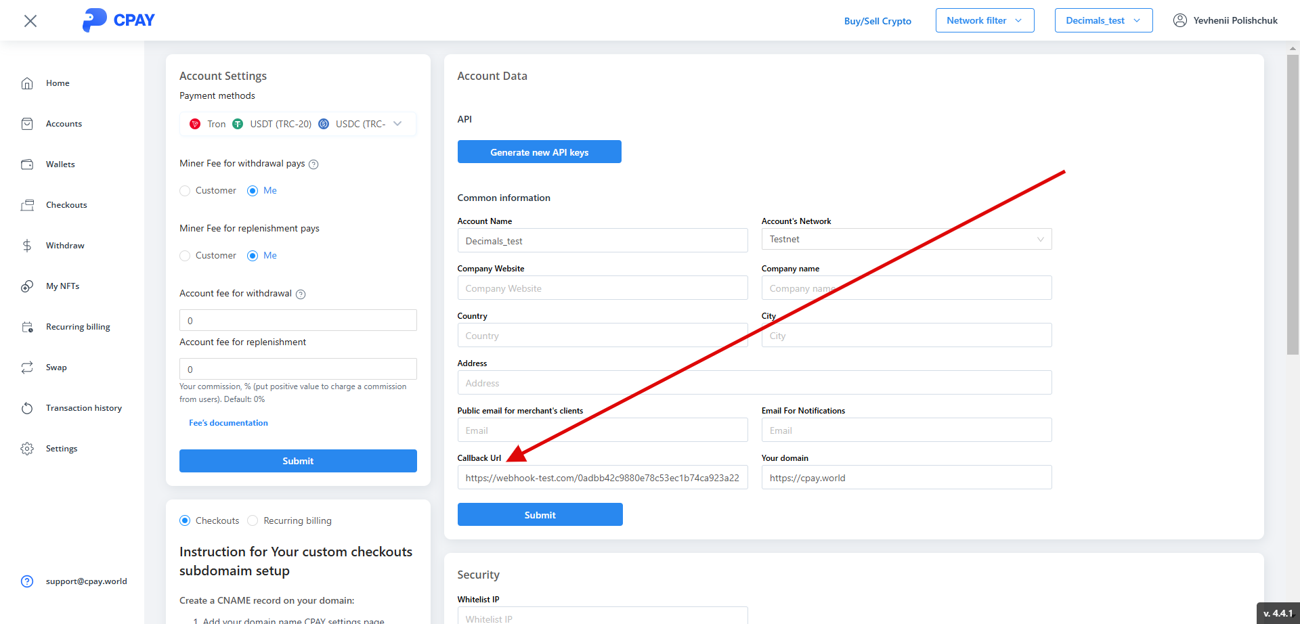Click the help icon beside Account fee for withdrawal

(301, 294)
